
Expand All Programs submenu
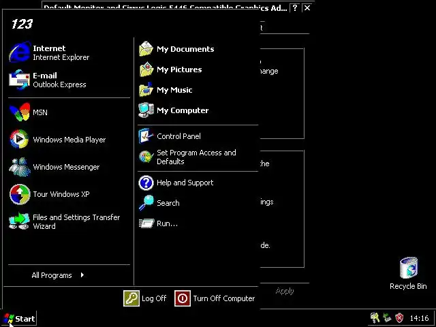click(x=58, y=275)
